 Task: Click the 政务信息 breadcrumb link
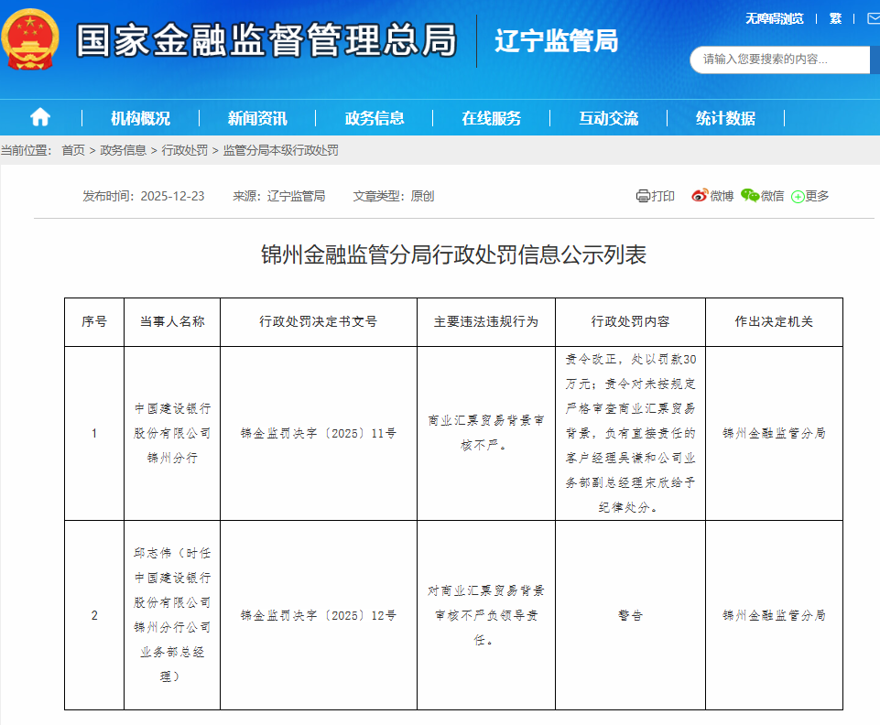[123, 150]
